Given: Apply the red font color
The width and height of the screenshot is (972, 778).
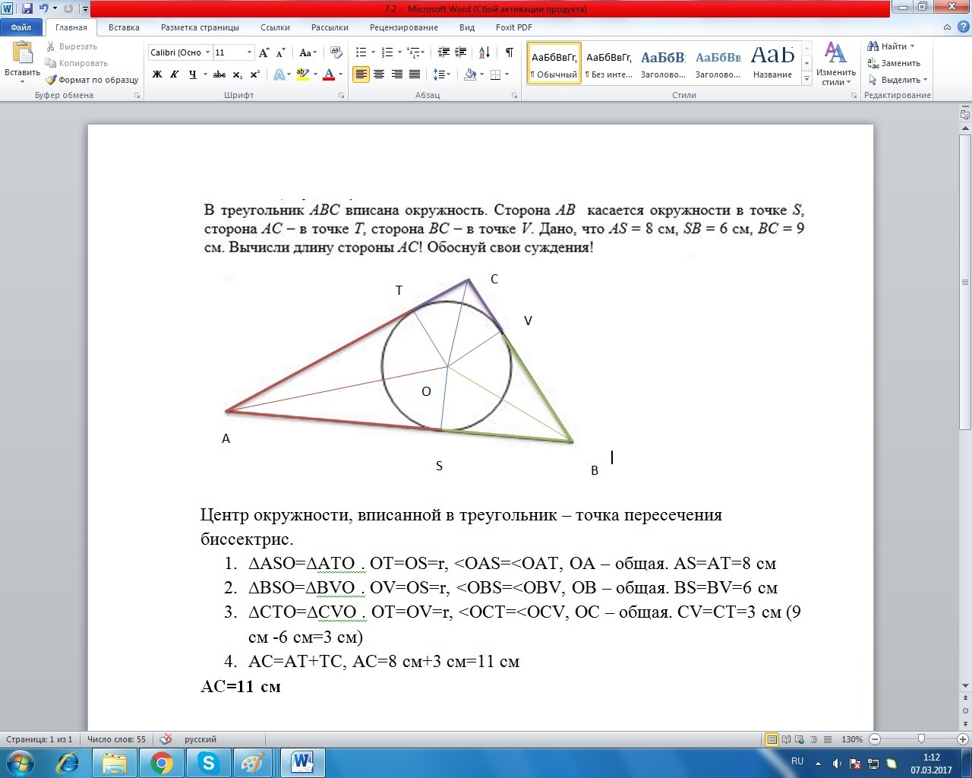Looking at the screenshot, I should 329,74.
